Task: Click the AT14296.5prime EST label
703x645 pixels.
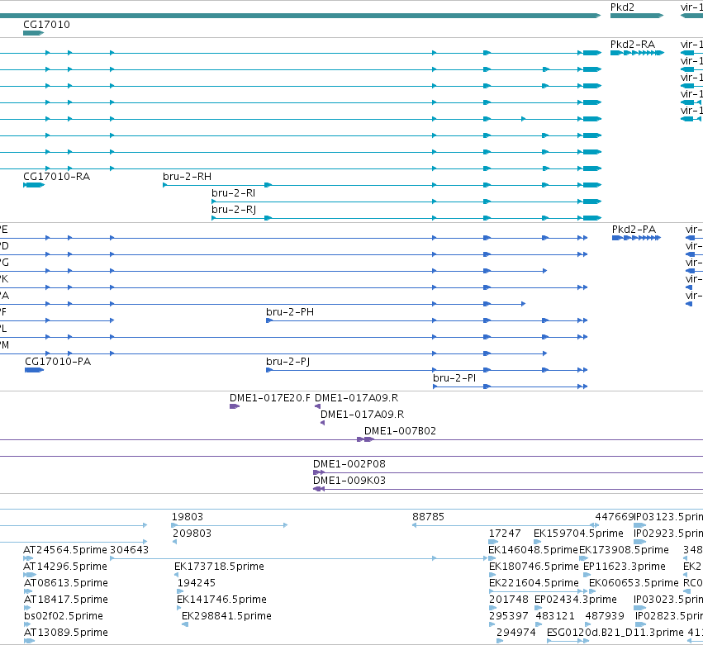Action: click(65, 567)
